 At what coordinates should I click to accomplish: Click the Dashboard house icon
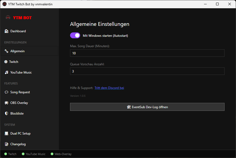[x=6, y=31]
